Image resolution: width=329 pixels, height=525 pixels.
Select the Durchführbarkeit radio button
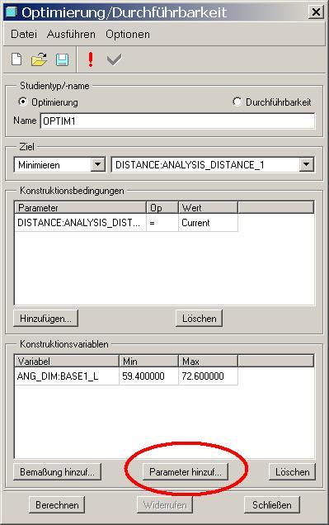coord(237,102)
